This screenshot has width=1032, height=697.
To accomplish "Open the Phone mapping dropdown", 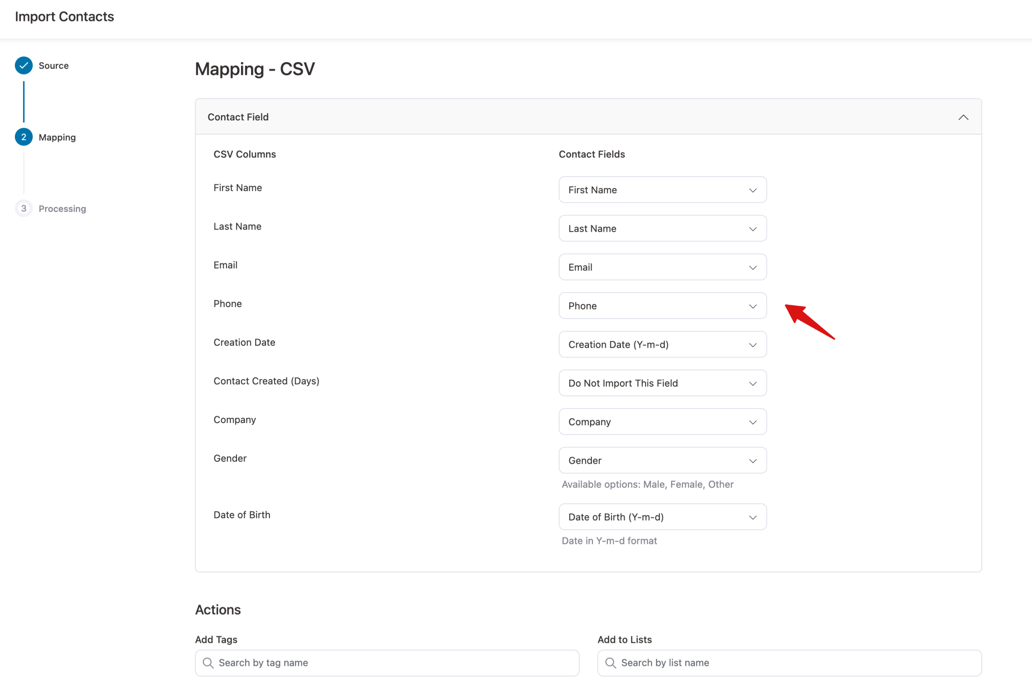I will (662, 305).
